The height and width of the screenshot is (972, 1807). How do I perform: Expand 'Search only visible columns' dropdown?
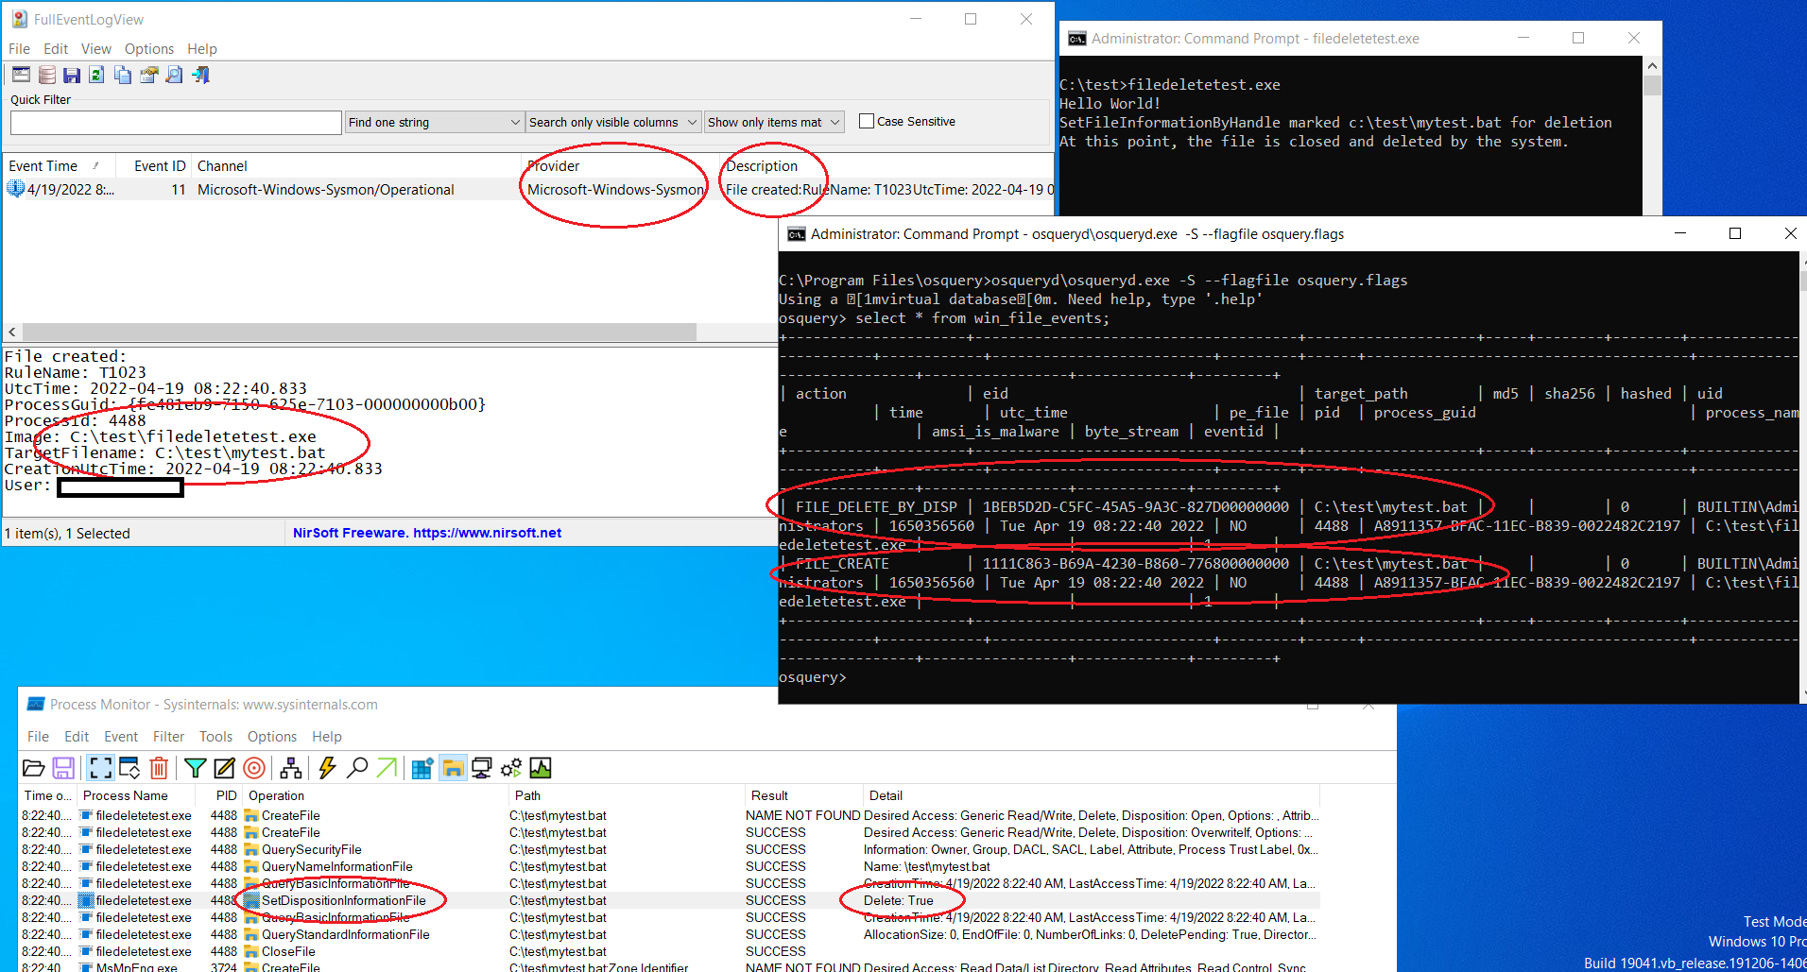pos(692,122)
